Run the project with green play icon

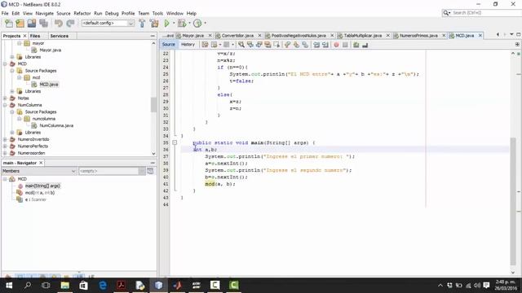pyautogui.click(x=166, y=24)
